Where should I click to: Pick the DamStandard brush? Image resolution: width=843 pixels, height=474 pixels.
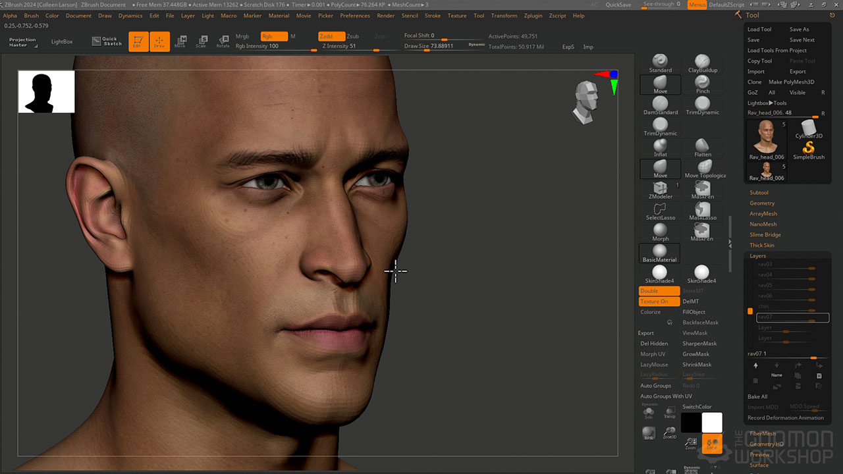[660, 105]
